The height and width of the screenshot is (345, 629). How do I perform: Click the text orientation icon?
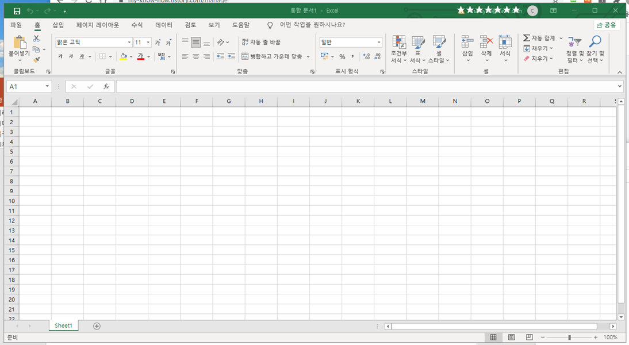pos(221,42)
